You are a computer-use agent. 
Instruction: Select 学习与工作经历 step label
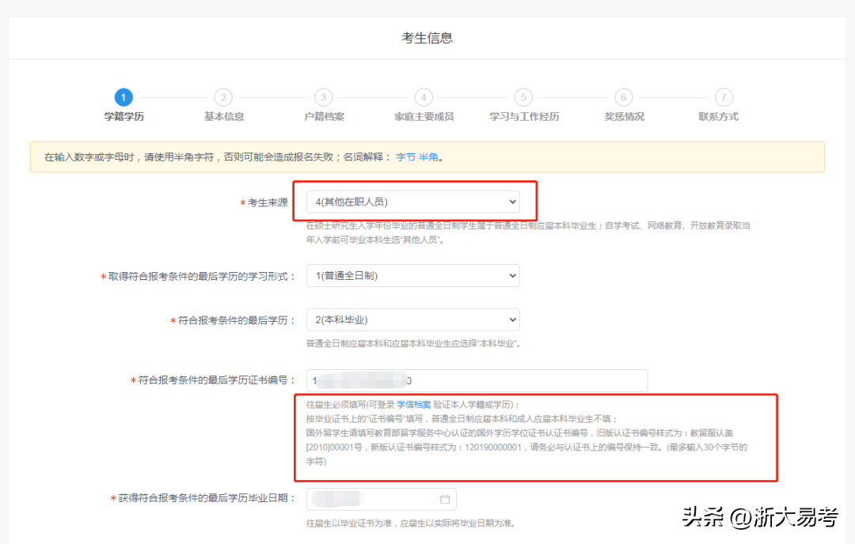click(524, 117)
